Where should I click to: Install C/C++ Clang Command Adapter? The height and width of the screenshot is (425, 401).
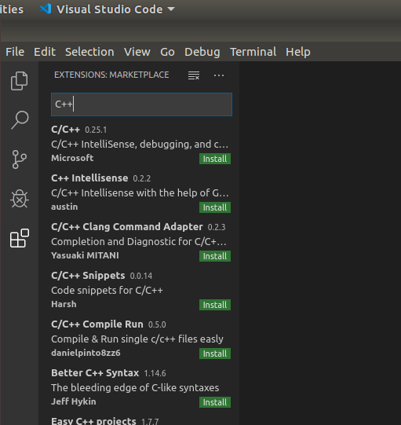215,256
